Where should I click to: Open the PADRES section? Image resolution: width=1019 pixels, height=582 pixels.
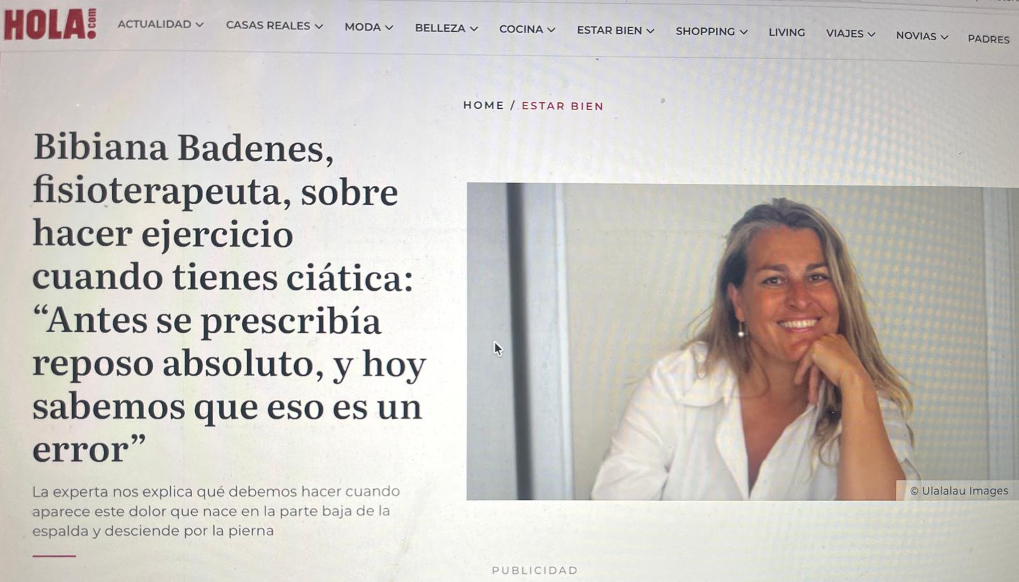point(988,39)
